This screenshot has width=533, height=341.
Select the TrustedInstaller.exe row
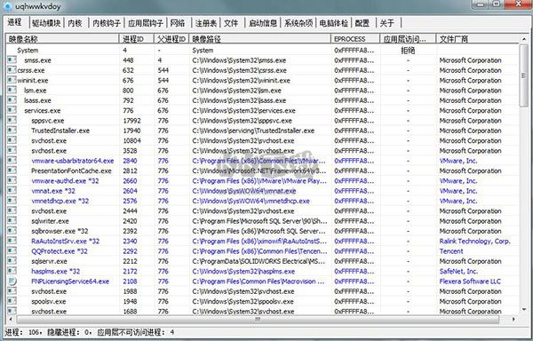[262, 131]
